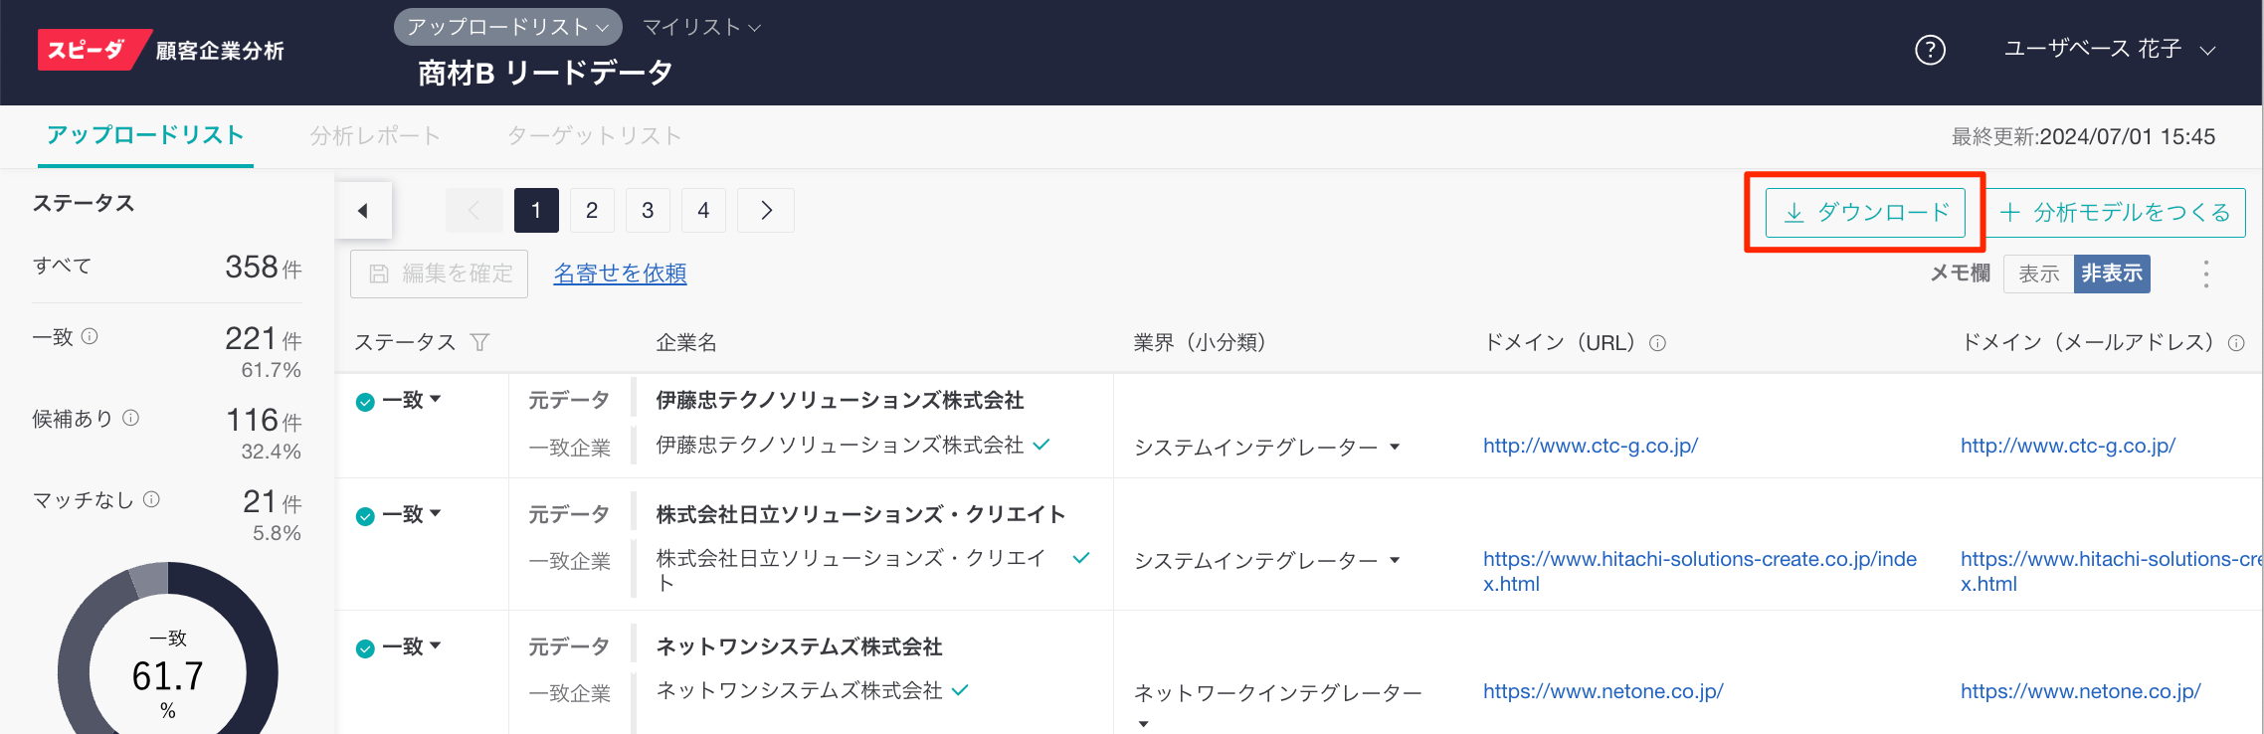Screen dimensions: 2264x734
Task: Go to next page with right chevron
Action: tap(766, 211)
